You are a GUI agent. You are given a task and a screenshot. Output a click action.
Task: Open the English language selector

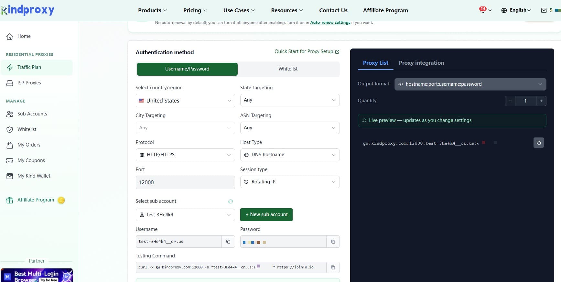tap(520, 10)
